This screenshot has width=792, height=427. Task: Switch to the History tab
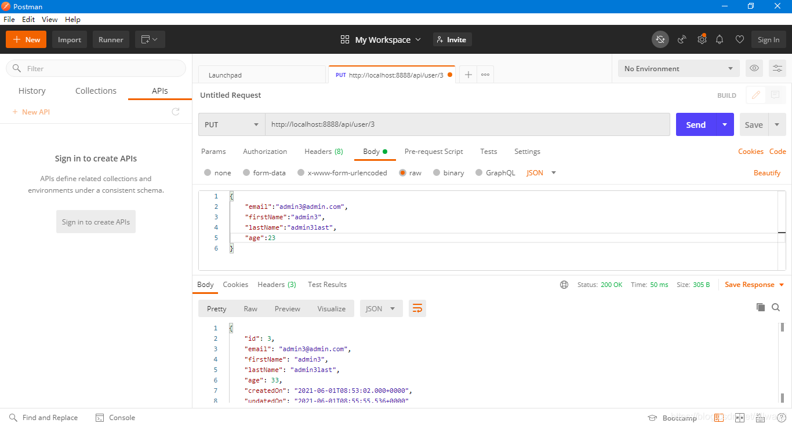pyautogui.click(x=32, y=91)
